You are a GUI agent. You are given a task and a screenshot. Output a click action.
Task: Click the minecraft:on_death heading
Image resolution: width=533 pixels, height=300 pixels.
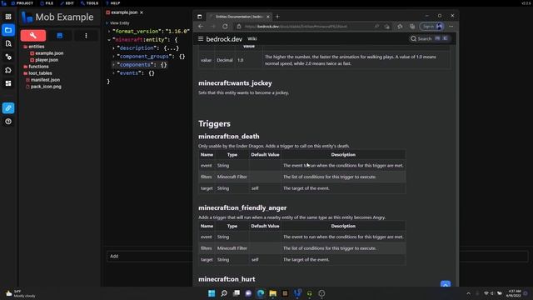click(229, 137)
